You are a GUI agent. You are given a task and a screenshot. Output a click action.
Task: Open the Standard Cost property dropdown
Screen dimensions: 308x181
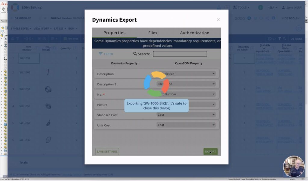[186, 115]
